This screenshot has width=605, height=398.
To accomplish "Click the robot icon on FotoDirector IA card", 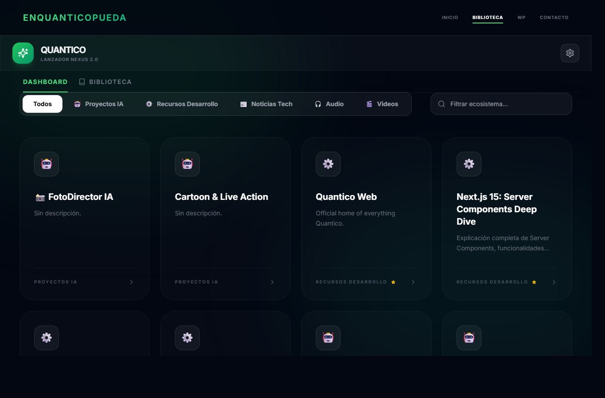I will coord(47,164).
